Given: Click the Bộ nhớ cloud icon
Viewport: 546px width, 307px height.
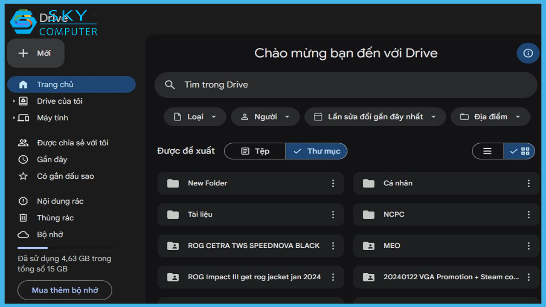Looking at the screenshot, I should (23, 235).
